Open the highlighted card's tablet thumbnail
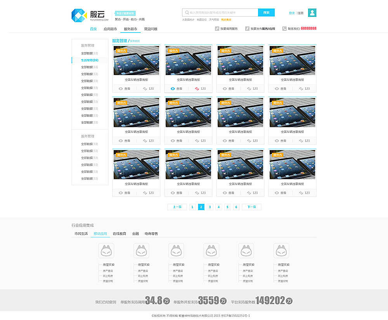Viewport: 388px width, 320px height. [188, 60]
